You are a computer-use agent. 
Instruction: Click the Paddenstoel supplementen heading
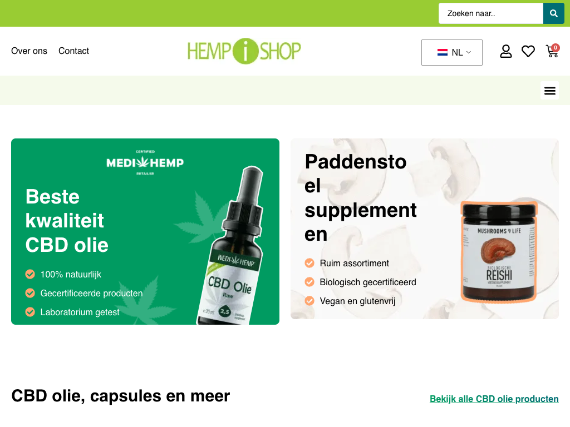click(x=360, y=198)
